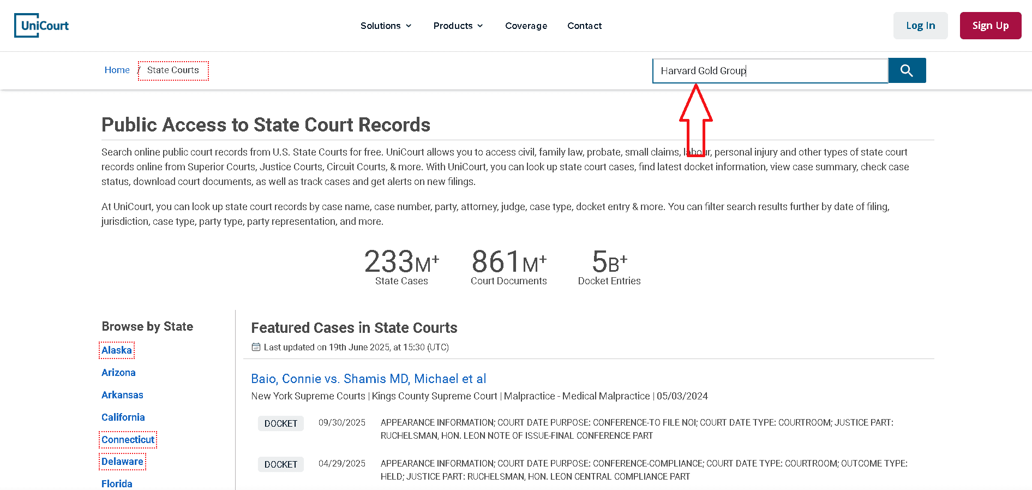Open the Contact menu item
This screenshot has height=490, width=1032.
tap(584, 26)
